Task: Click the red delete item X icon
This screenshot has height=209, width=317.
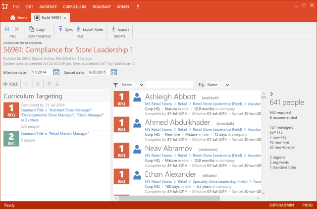Action: pyautogui.click(x=17, y=29)
